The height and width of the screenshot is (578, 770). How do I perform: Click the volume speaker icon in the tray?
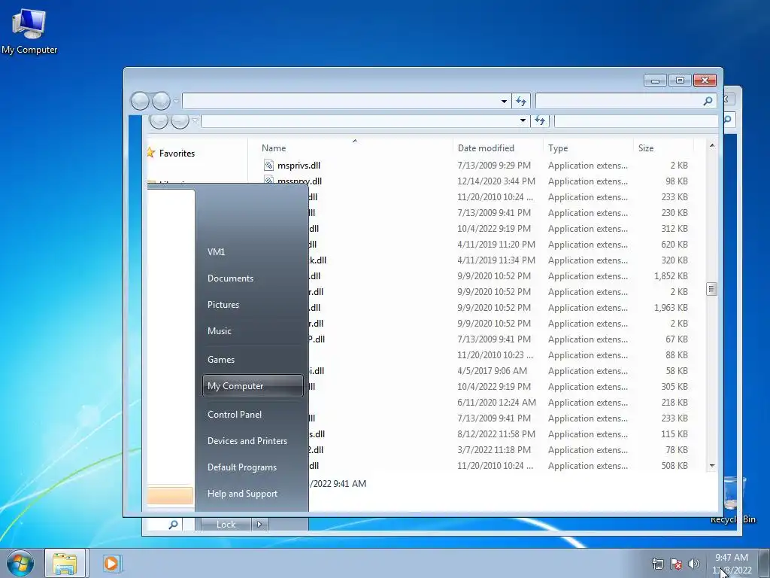tap(694, 564)
